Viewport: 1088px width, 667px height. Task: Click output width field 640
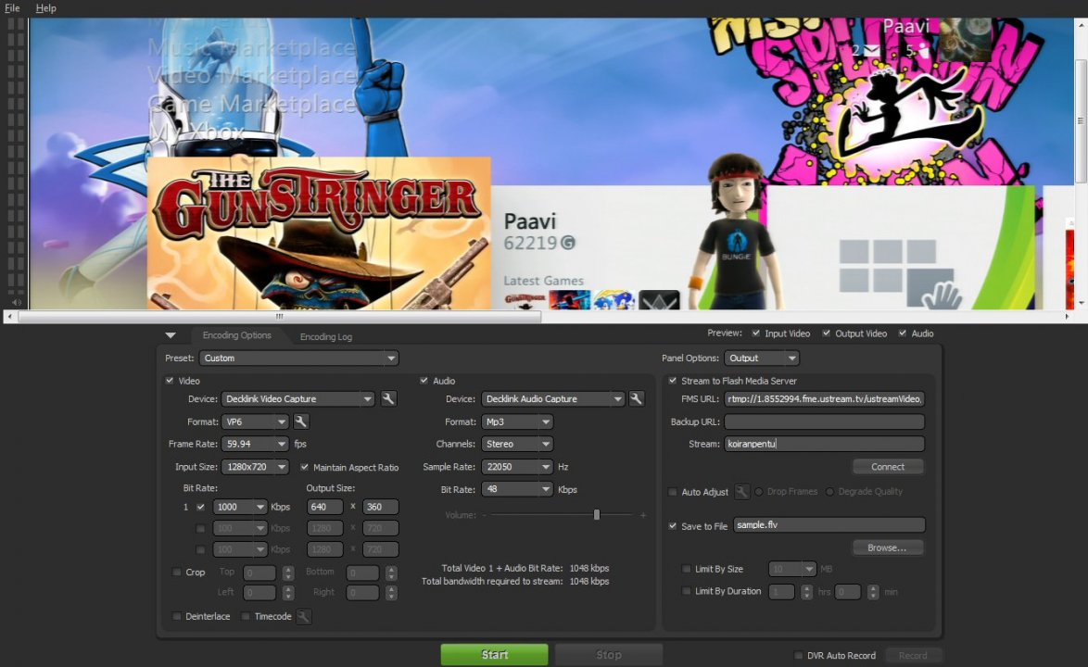pyautogui.click(x=324, y=507)
